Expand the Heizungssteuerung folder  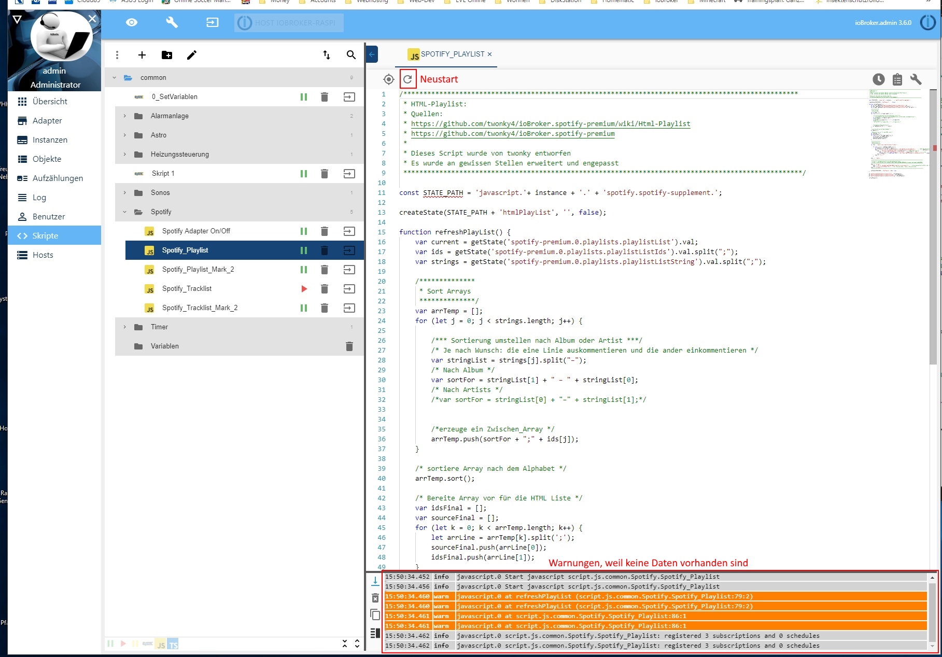[x=124, y=155]
